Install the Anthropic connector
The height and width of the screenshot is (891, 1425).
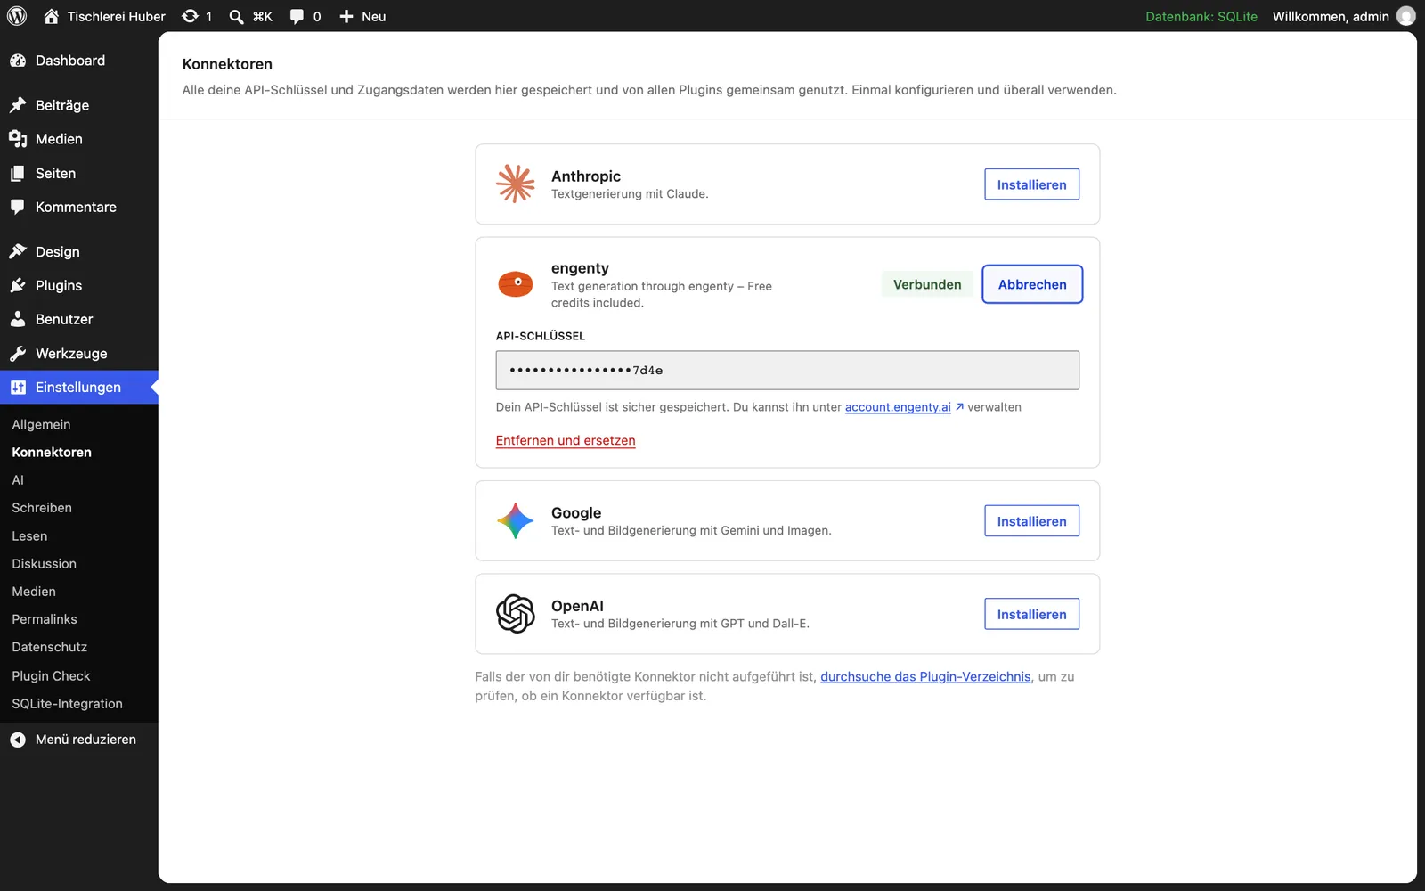[1031, 184]
